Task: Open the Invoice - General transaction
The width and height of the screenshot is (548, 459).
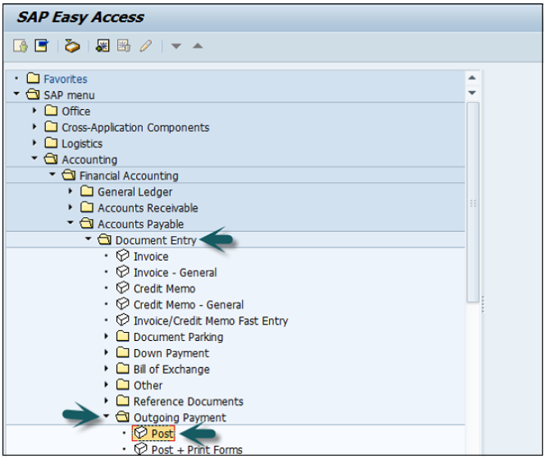Action: (175, 272)
